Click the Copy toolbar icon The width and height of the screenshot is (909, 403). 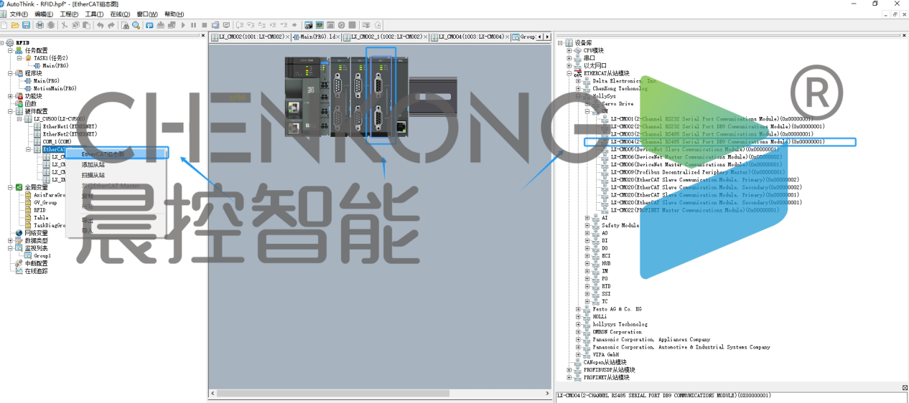[x=76, y=25]
